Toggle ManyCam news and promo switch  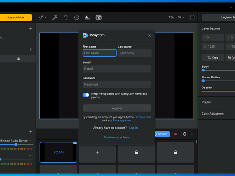(86, 95)
